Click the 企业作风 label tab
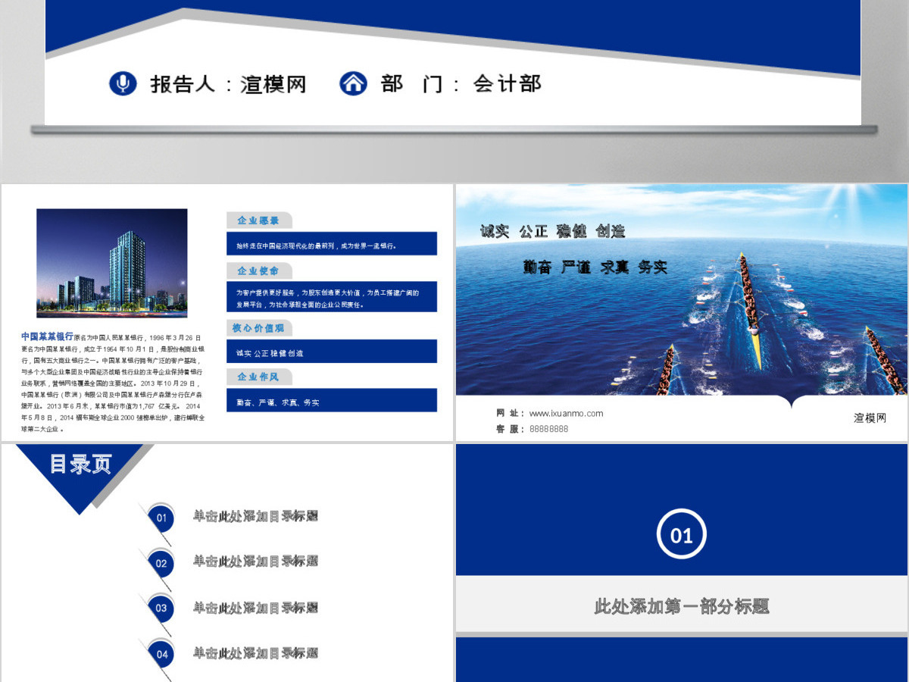 [x=259, y=377]
